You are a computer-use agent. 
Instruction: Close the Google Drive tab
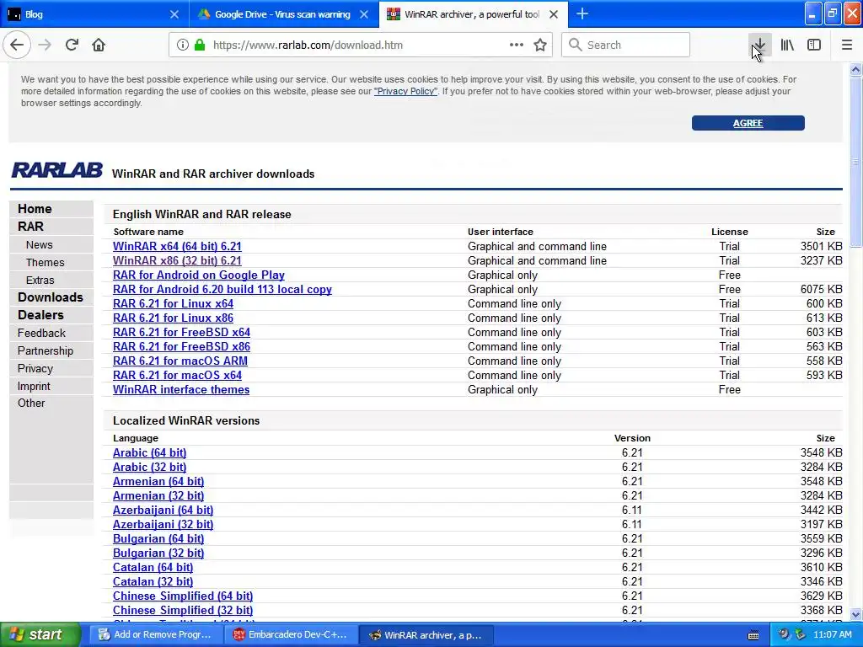(364, 15)
